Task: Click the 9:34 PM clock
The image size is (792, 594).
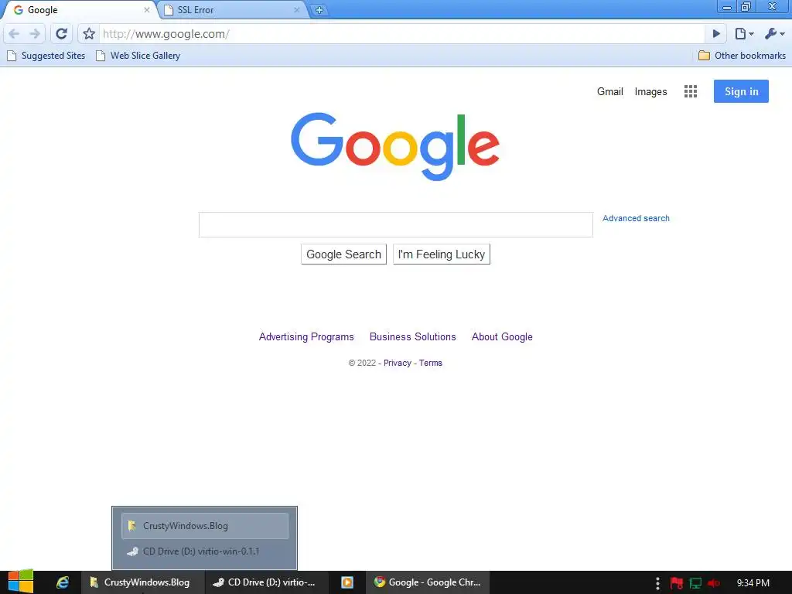Action: (753, 583)
